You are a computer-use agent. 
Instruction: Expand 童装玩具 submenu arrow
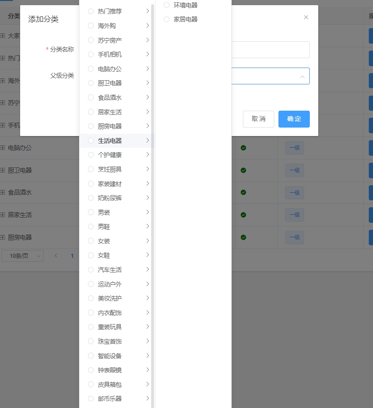pos(147,326)
